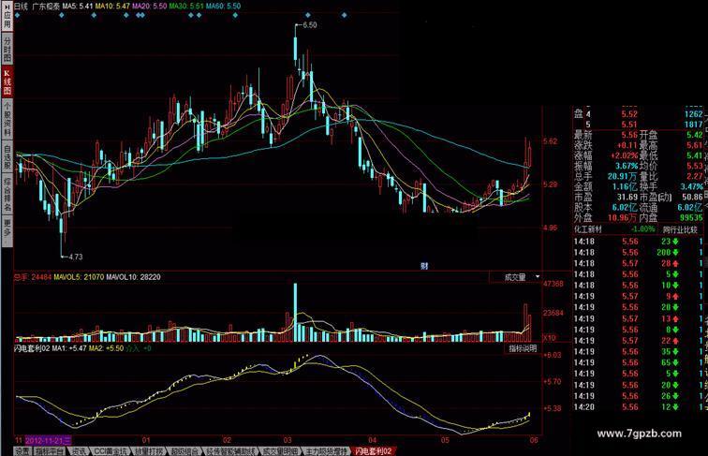The image size is (708, 456).
Task: Open the 自选股 watchlist tab
Action: (x=7, y=157)
